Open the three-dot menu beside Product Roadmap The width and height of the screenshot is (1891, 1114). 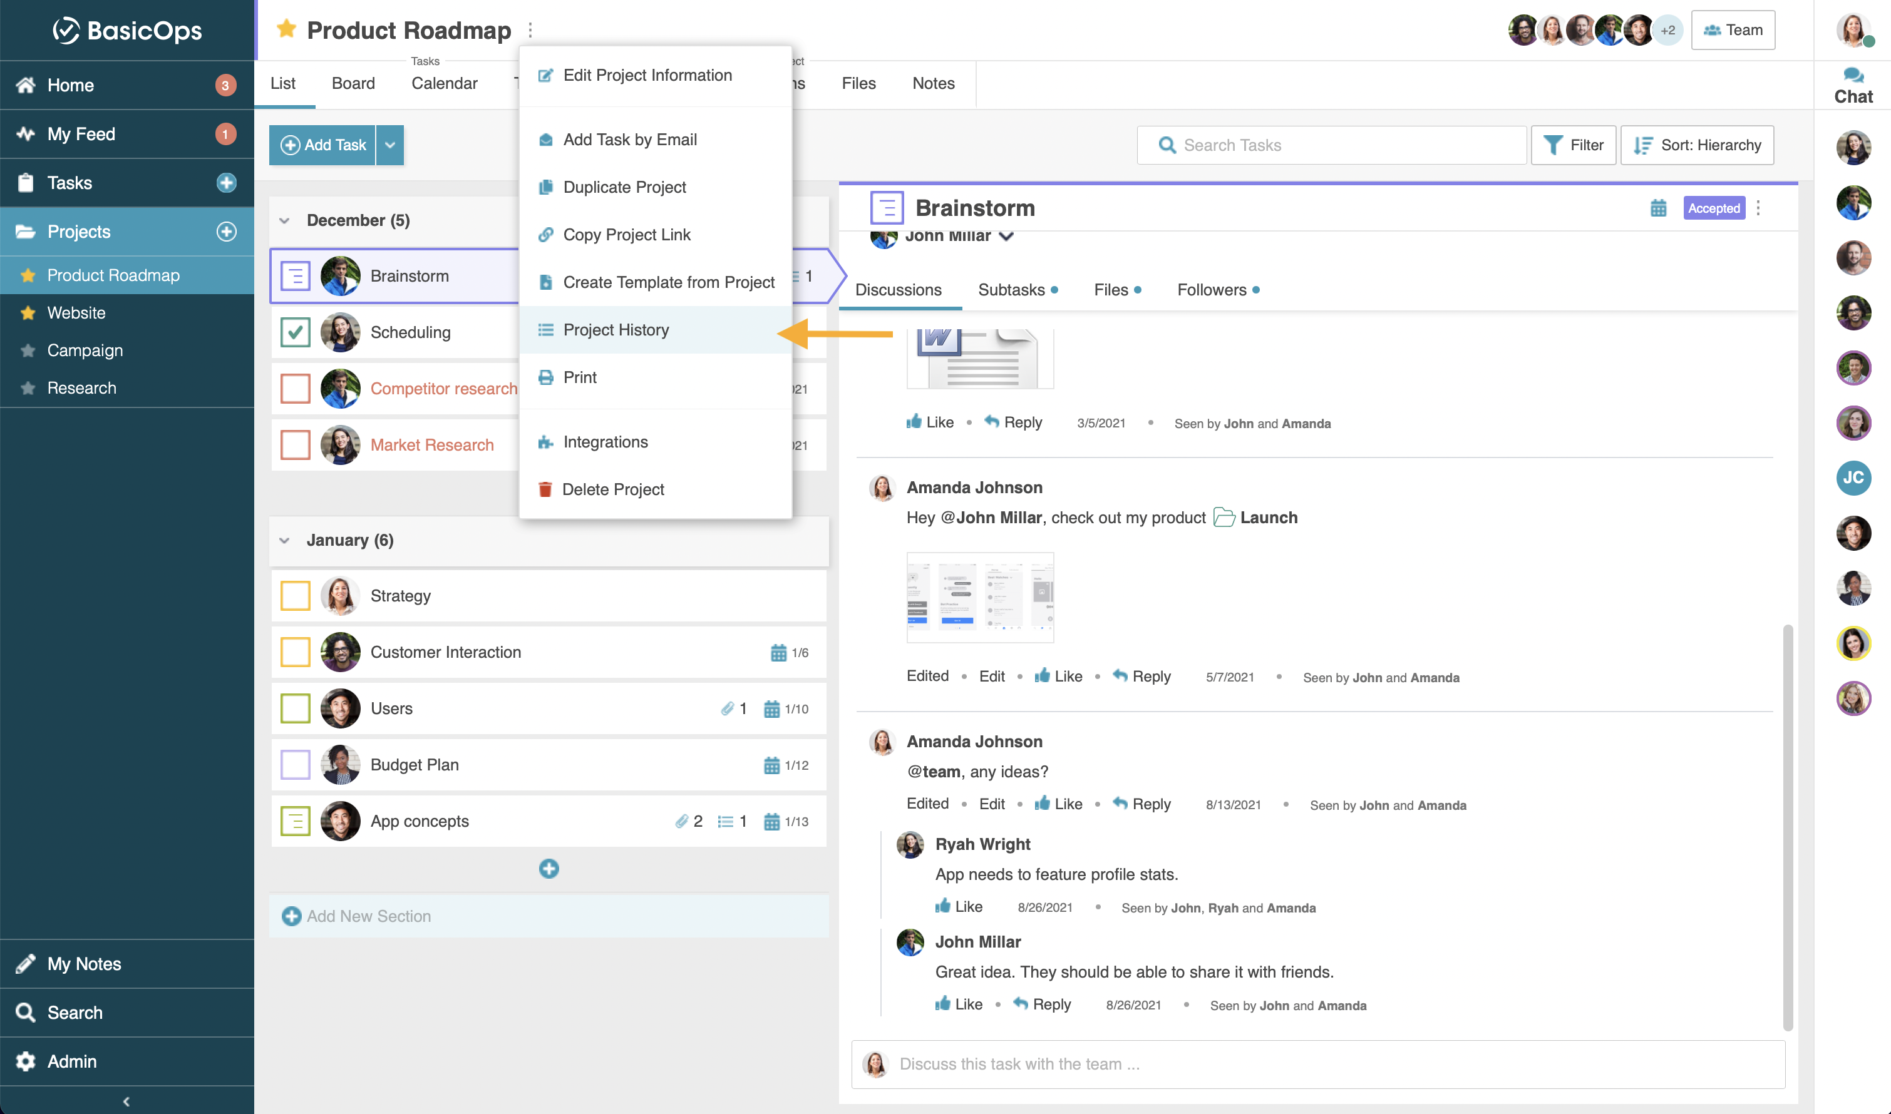(x=530, y=30)
